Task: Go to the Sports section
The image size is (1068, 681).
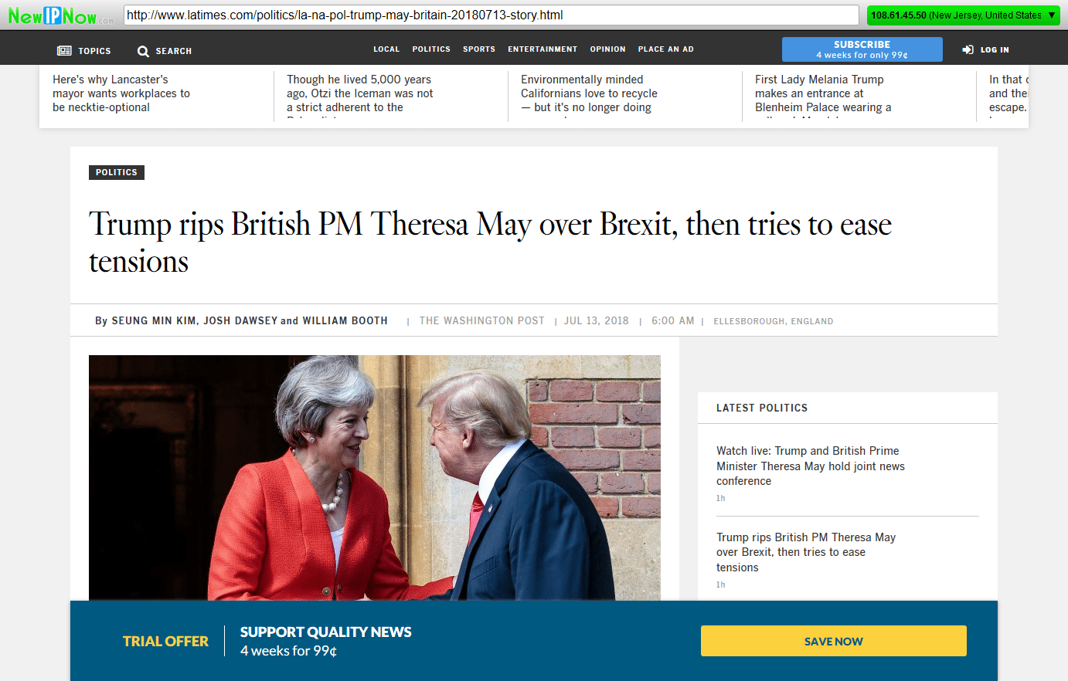Action: pos(479,49)
